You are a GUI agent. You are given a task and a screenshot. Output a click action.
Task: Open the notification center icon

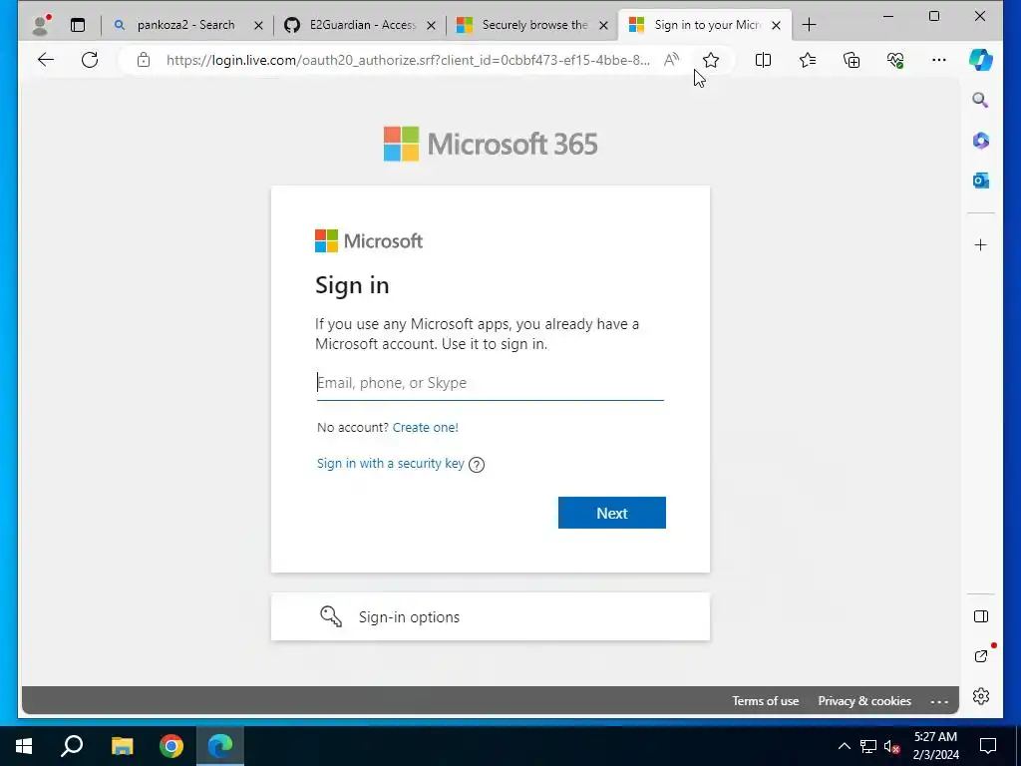tap(988, 746)
